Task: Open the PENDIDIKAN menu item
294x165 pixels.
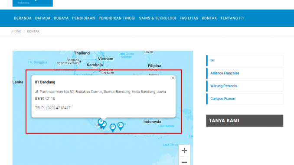Action: [84, 18]
